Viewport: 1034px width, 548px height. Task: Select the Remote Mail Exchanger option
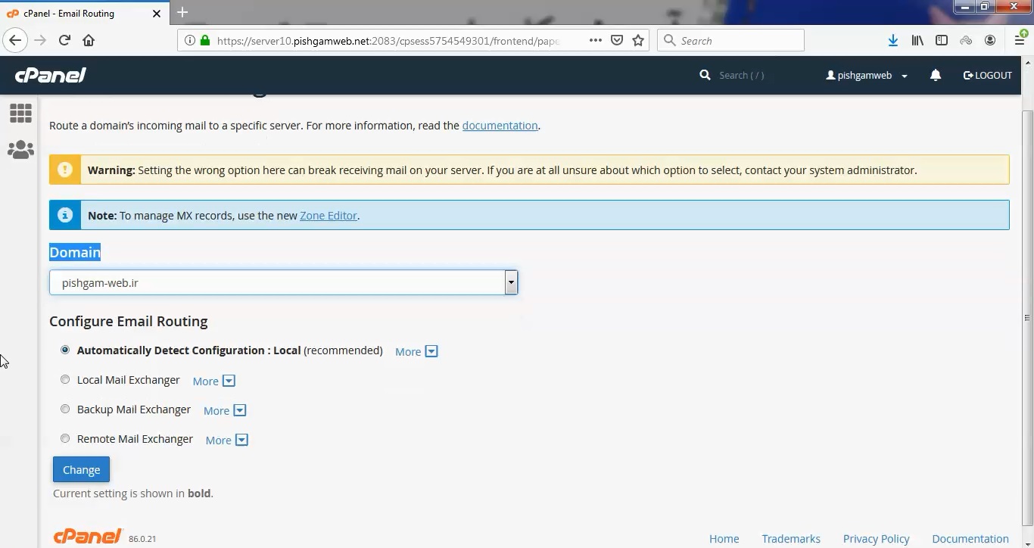coord(65,438)
